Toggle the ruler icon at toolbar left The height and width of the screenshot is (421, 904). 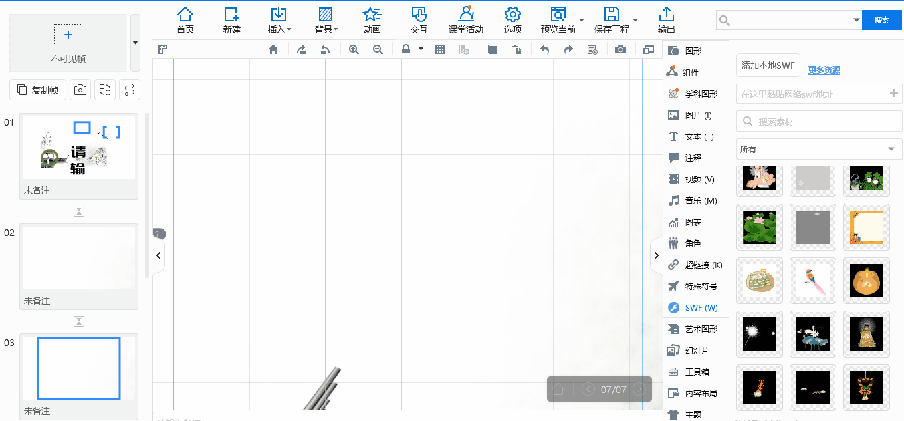click(162, 49)
